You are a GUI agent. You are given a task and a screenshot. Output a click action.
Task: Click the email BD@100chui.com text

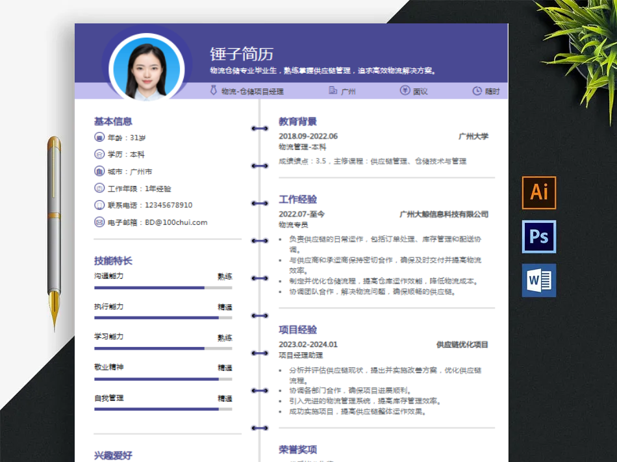[x=176, y=222]
